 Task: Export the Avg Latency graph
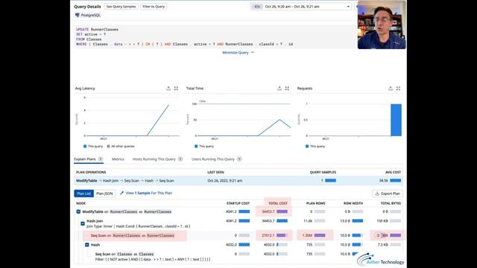pos(168,89)
